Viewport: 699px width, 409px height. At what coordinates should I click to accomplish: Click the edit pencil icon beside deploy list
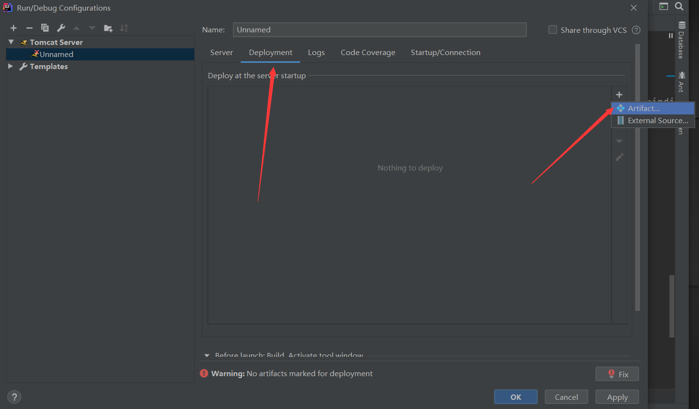[619, 157]
